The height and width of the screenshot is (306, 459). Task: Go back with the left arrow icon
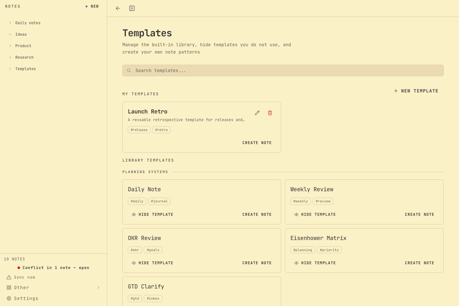(x=118, y=8)
